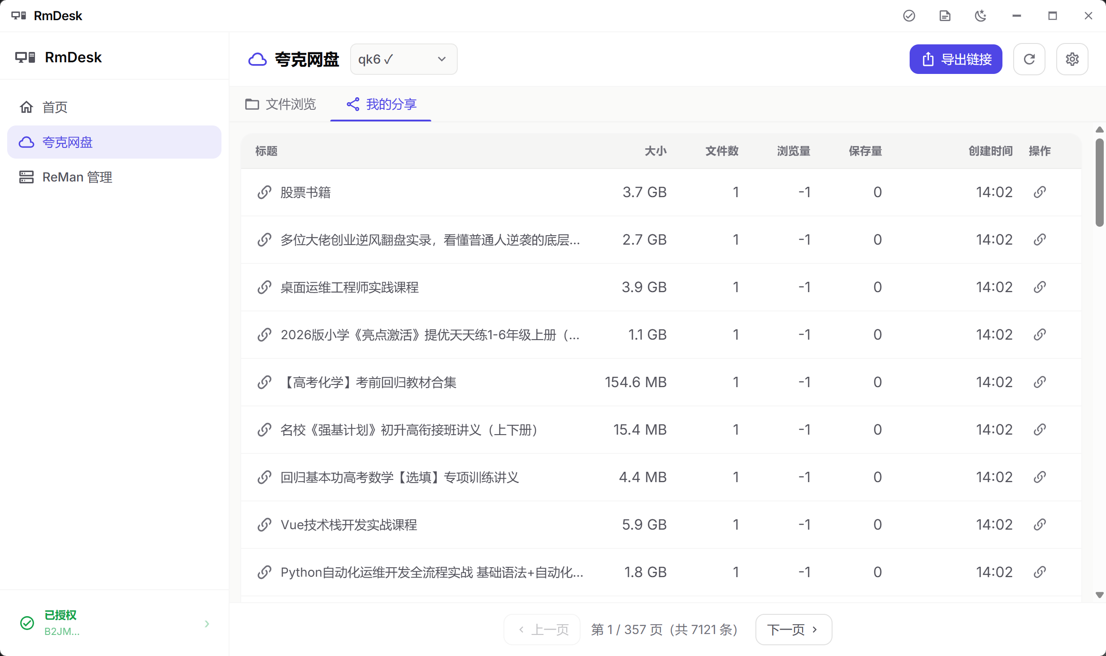Click link icon left of Vue技术栈开发实战课程
This screenshot has height=656, width=1106.
[265, 525]
